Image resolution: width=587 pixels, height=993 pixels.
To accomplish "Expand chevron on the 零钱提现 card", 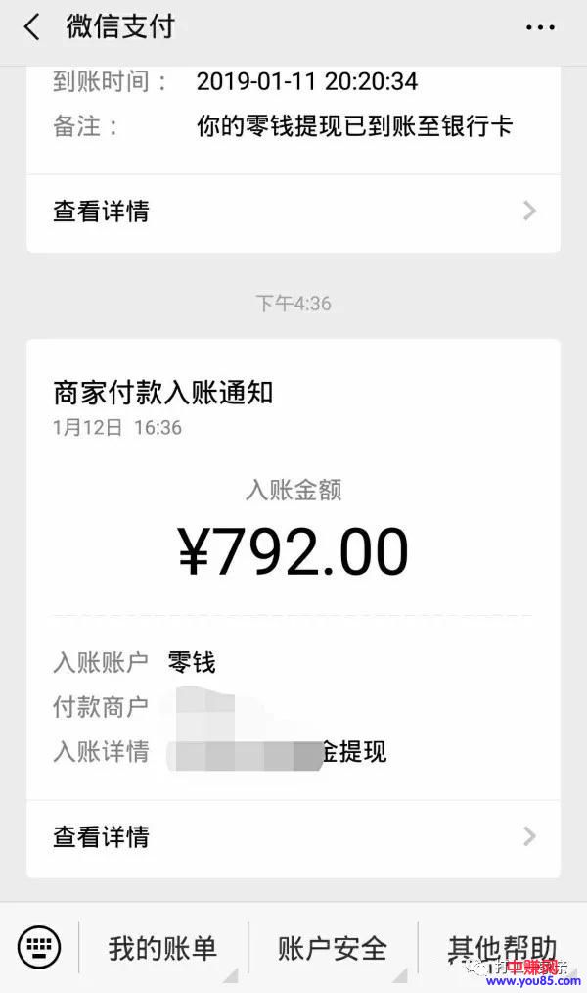I will click(x=529, y=211).
